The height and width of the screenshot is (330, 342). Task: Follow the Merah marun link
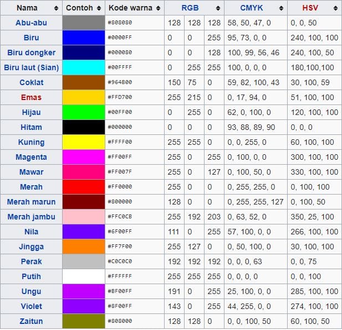tap(31, 202)
